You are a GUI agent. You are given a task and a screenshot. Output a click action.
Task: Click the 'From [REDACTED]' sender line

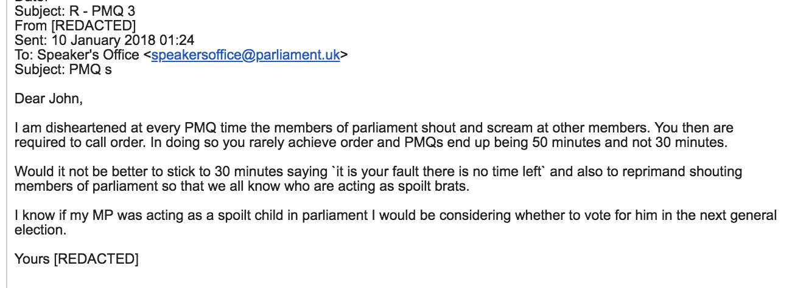pos(75,26)
